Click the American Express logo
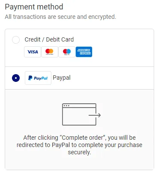Screen dimensions: 158x174 pyautogui.click(x=84, y=52)
